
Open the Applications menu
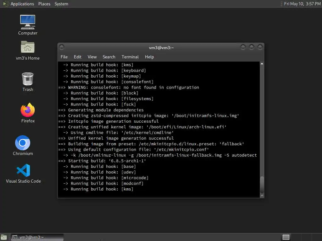point(22,4)
